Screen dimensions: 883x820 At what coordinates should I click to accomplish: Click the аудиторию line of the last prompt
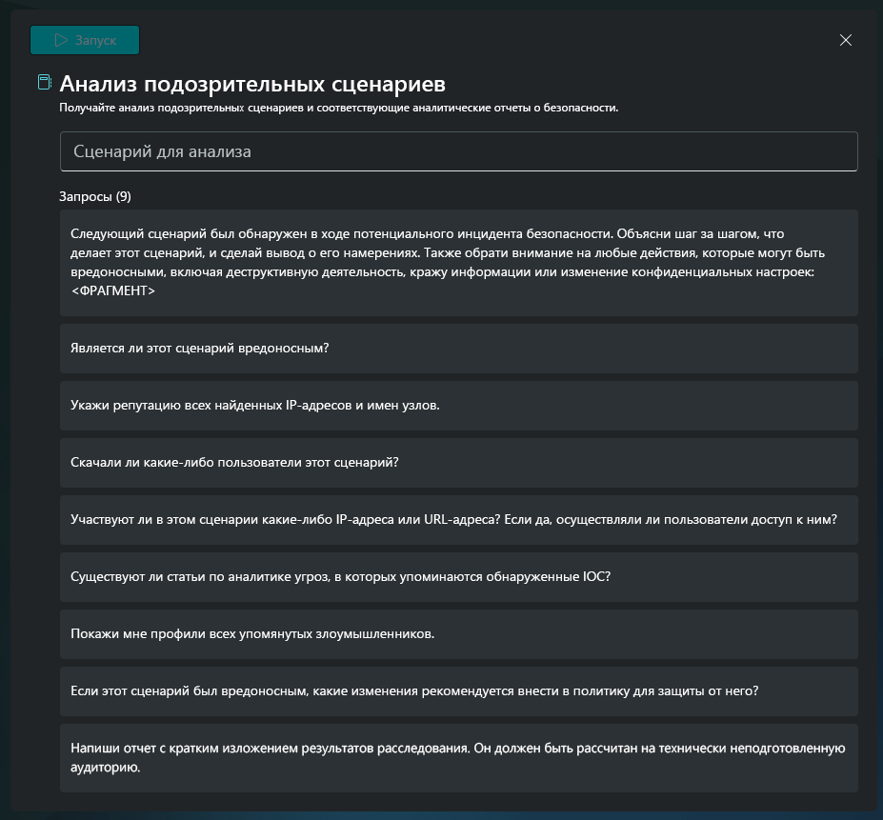[x=106, y=768]
